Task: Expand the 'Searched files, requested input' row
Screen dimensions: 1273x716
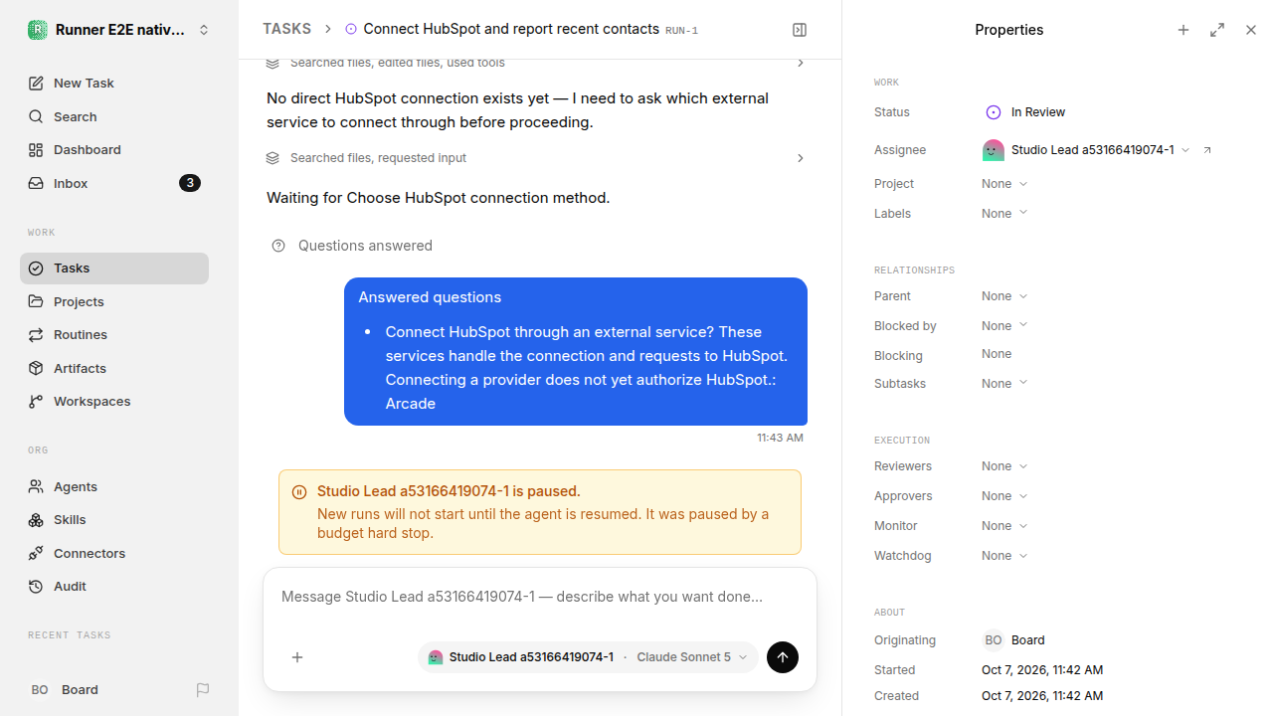Action: coord(536,158)
